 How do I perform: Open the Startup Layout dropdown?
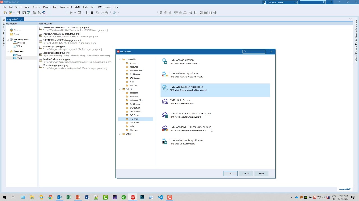pos(296,3)
